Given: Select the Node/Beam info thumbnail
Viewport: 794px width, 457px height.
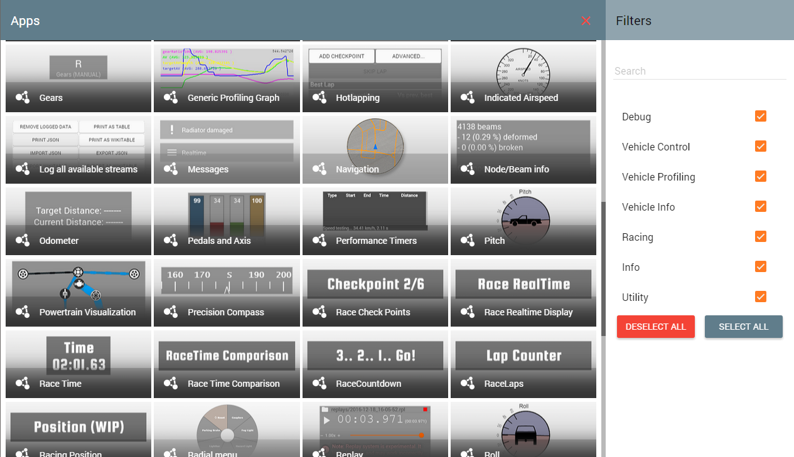Looking at the screenshot, I should (x=523, y=150).
